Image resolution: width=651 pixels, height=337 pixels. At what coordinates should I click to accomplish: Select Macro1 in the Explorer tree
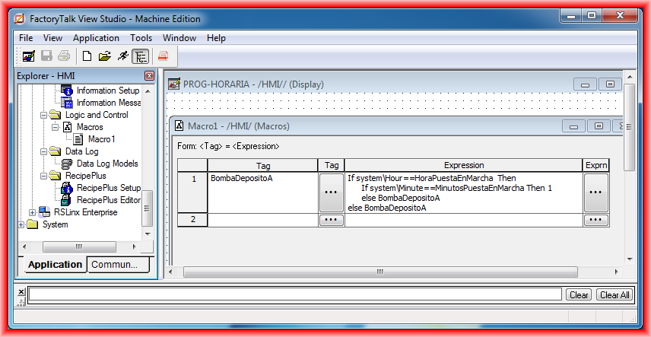pos(101,139)
